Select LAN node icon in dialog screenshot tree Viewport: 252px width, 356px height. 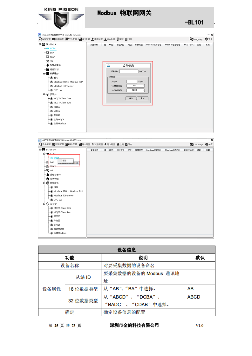click(x=48, y=53)
